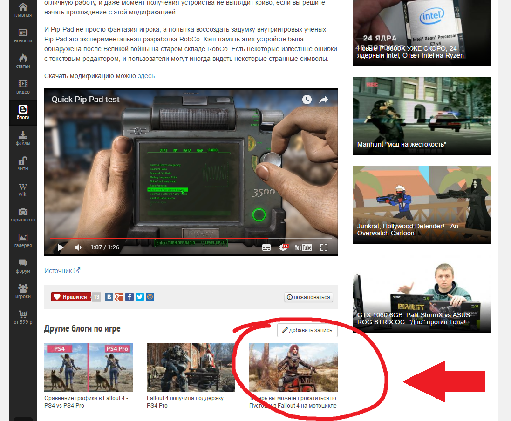
Task: Open the скриншоты sidebar section
Action: click(23, 215)
